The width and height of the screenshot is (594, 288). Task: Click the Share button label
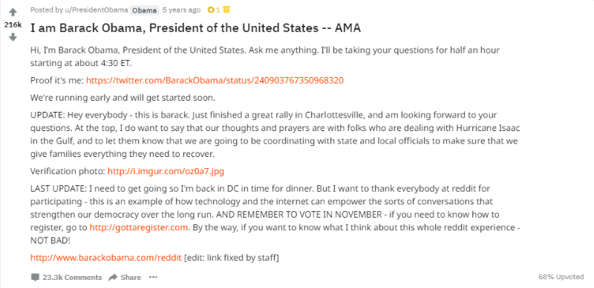(x=131, y=278)
